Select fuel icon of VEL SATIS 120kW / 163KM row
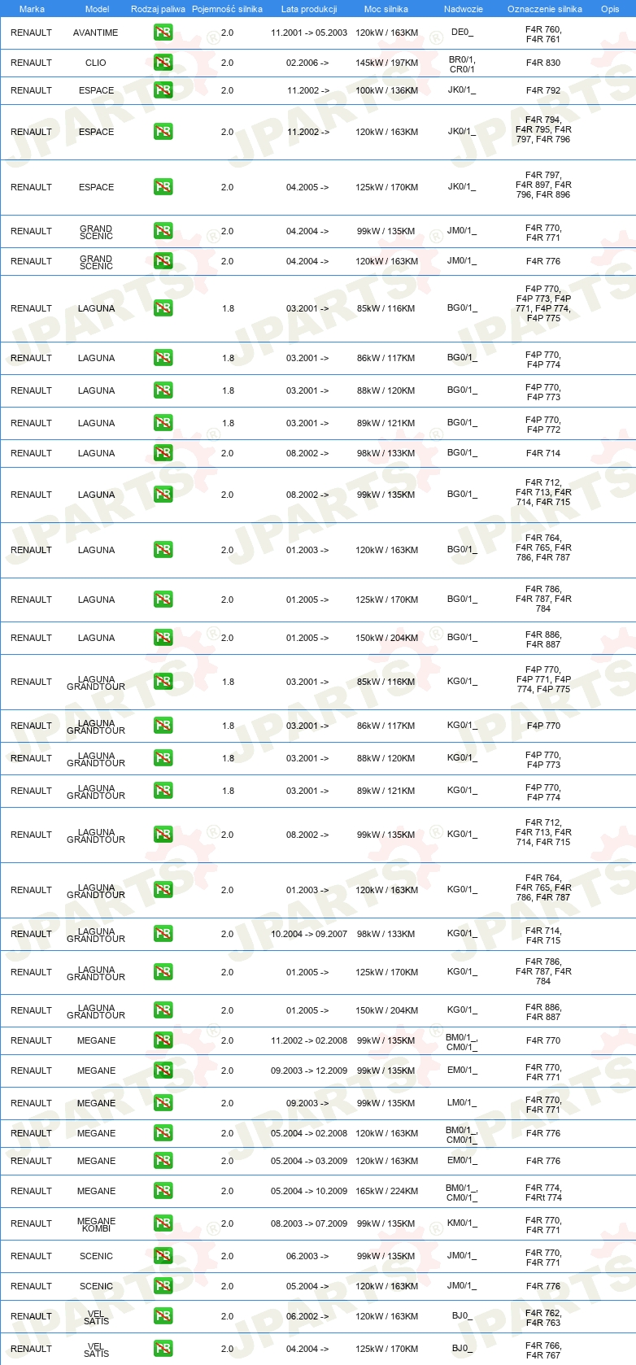 pos(163,1316)
